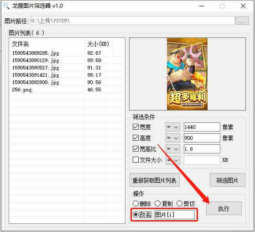255x232 pixels.
Task: Click the 执行 execute button
Action: coord(224,208)
